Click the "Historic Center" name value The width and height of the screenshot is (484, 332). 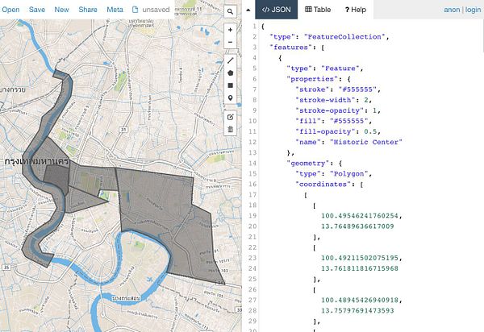tap(365, 142)
